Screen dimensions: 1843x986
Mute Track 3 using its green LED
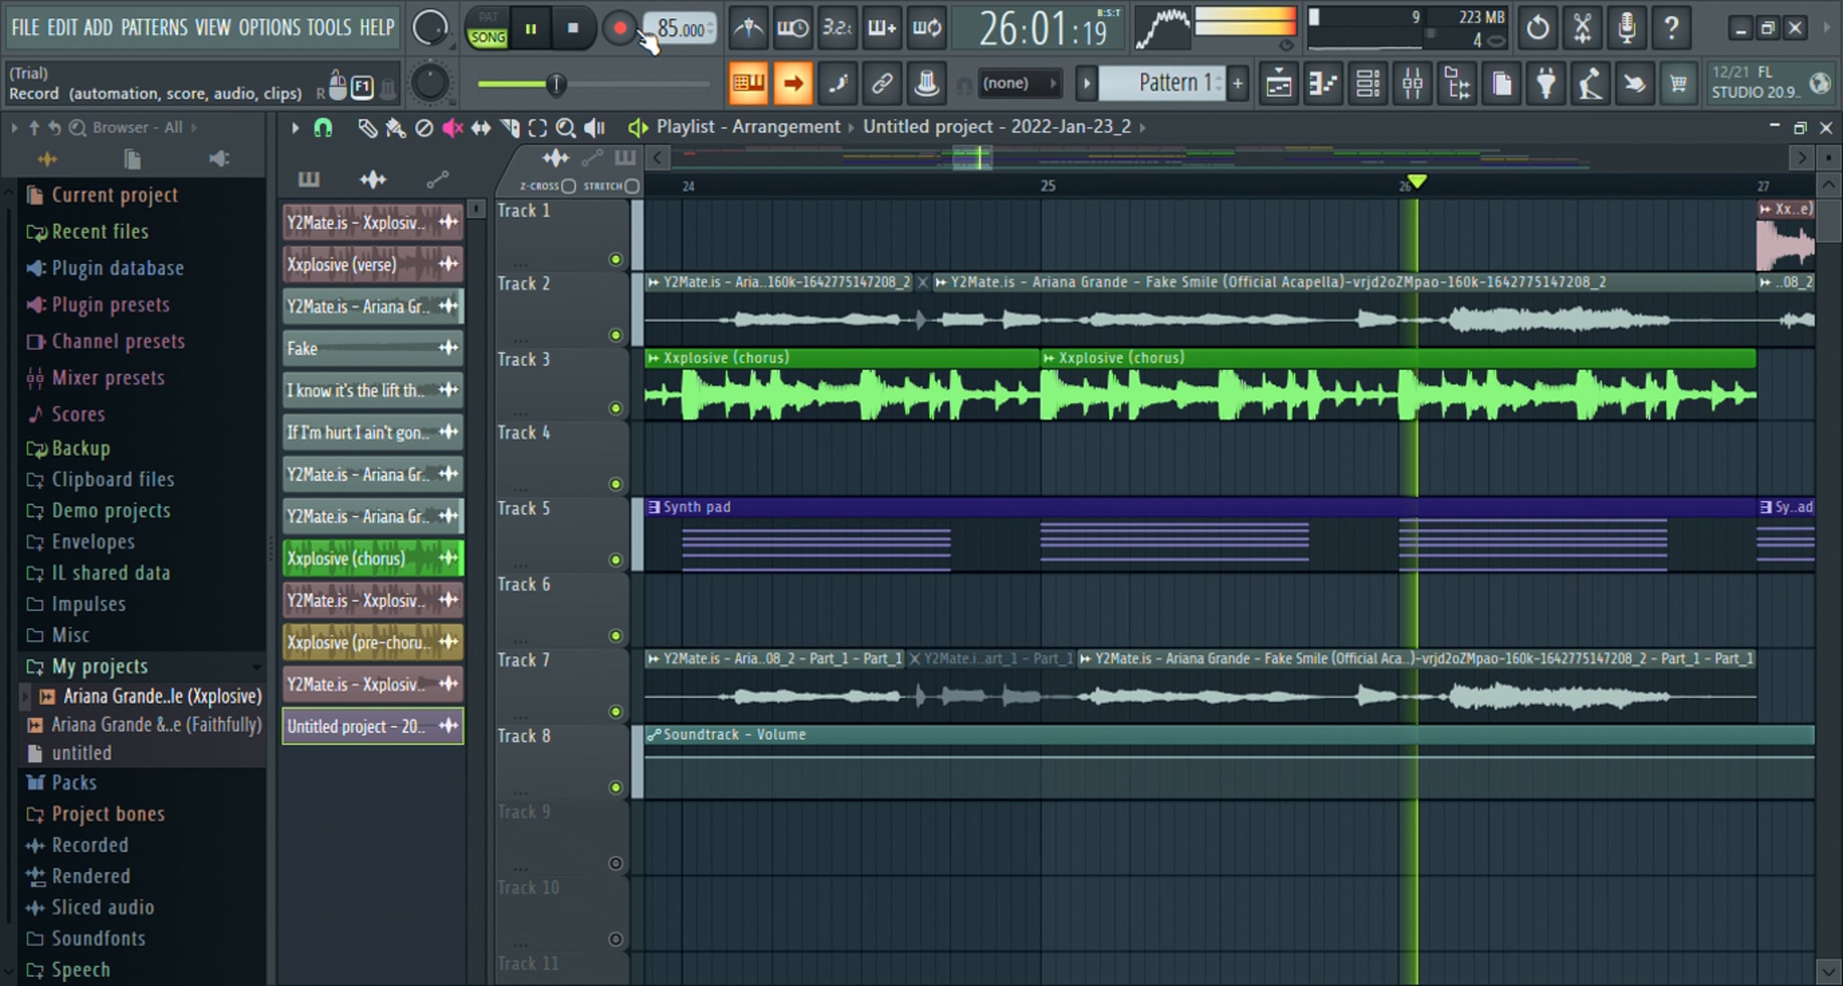click(x=615, y=409)
